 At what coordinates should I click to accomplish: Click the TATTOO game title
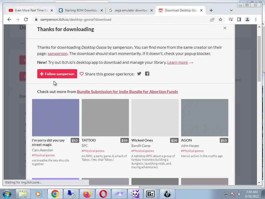click(89, 140)
